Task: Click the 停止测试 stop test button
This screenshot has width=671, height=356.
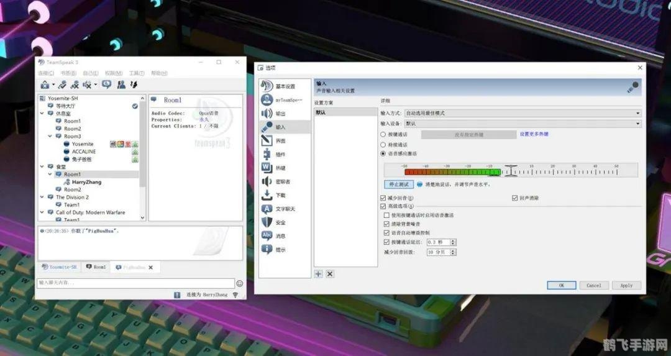Action: pos(399,185)
